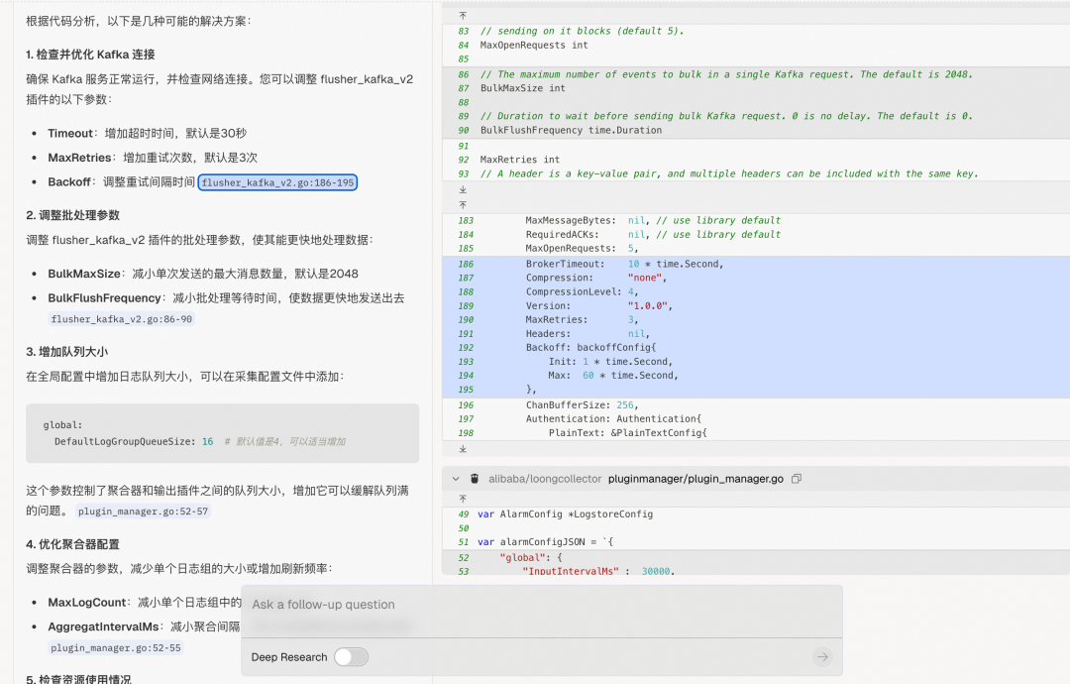
Task: Open the alibaba/loongcollector repository link
Action: [x=545, y=479]
